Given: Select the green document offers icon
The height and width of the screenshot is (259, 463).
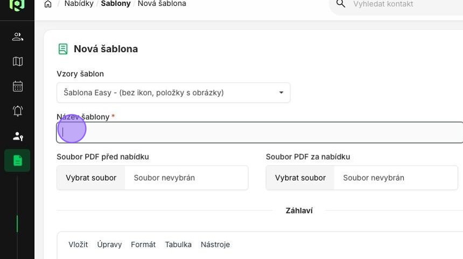Looking at the screenshot, I should [17, 161].
